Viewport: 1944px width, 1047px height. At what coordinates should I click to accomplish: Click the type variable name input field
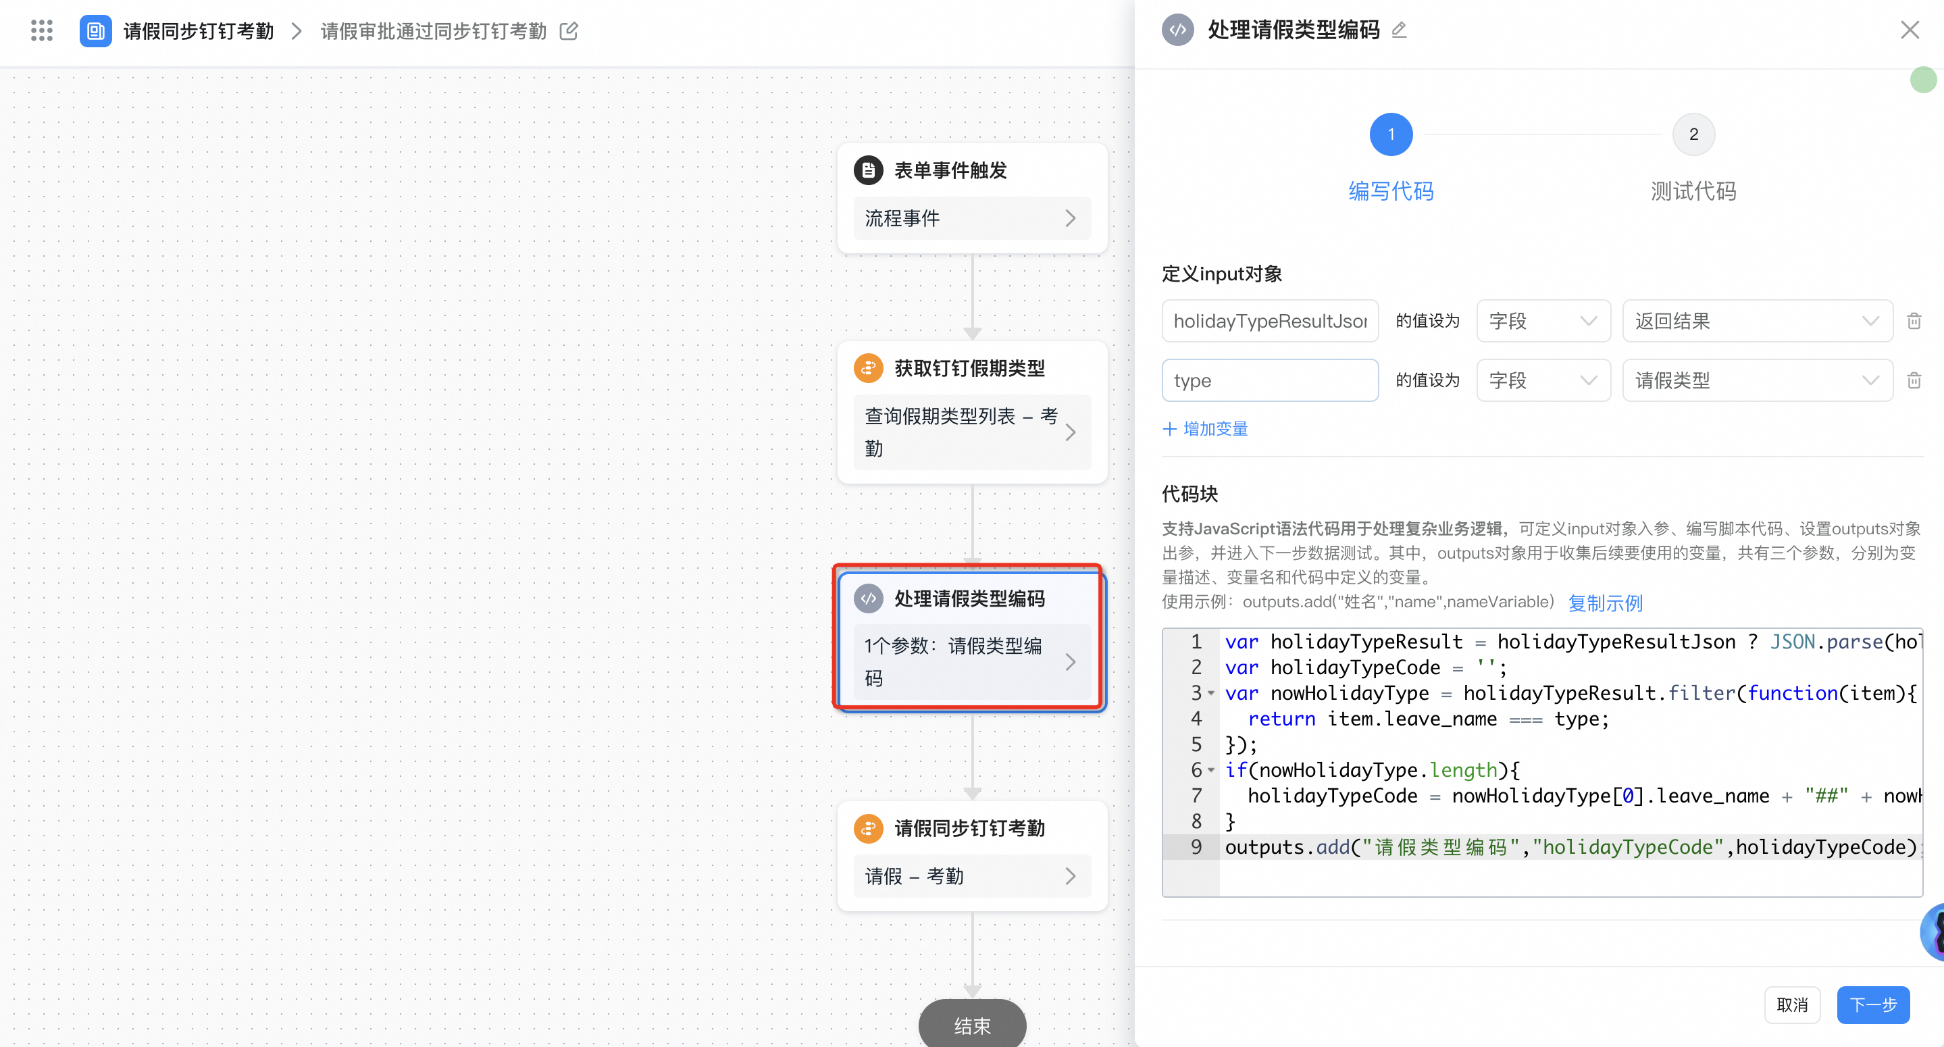[x=1269, y=380]
